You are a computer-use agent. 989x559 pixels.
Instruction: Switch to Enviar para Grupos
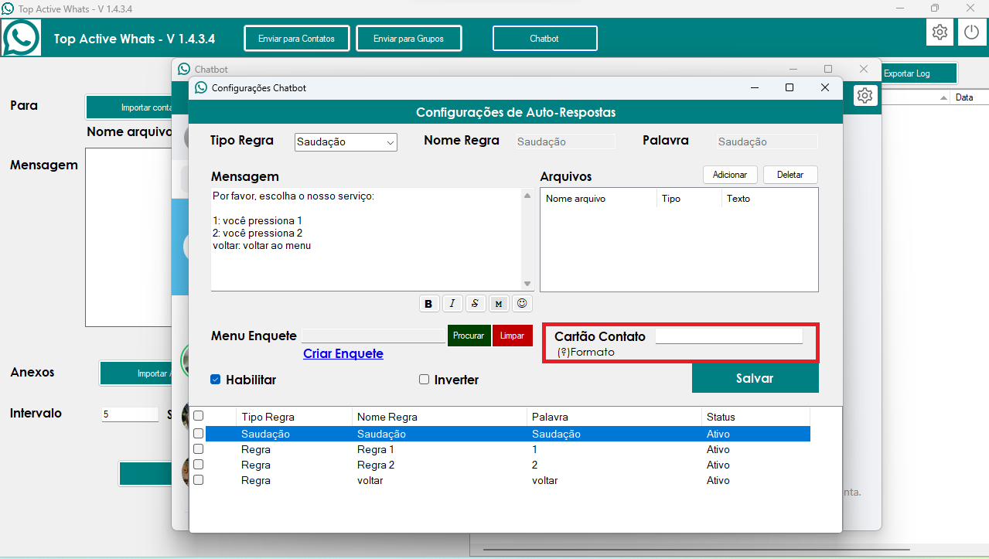click(409, 39)
